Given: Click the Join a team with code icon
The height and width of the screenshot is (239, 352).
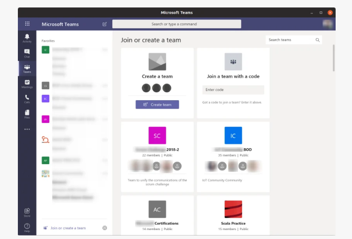Looking at the screenshot, I should 233,61.
